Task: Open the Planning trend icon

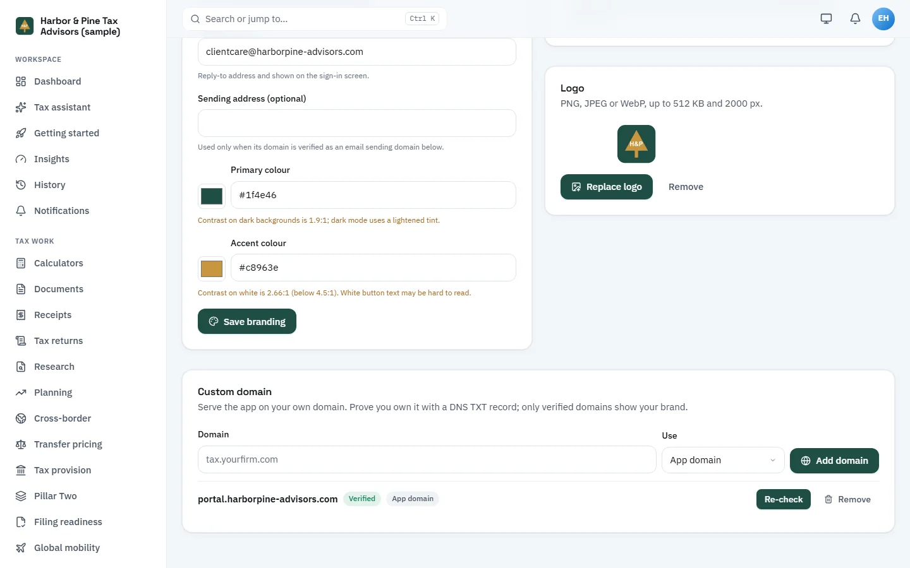Action: (x=21, y=393)
